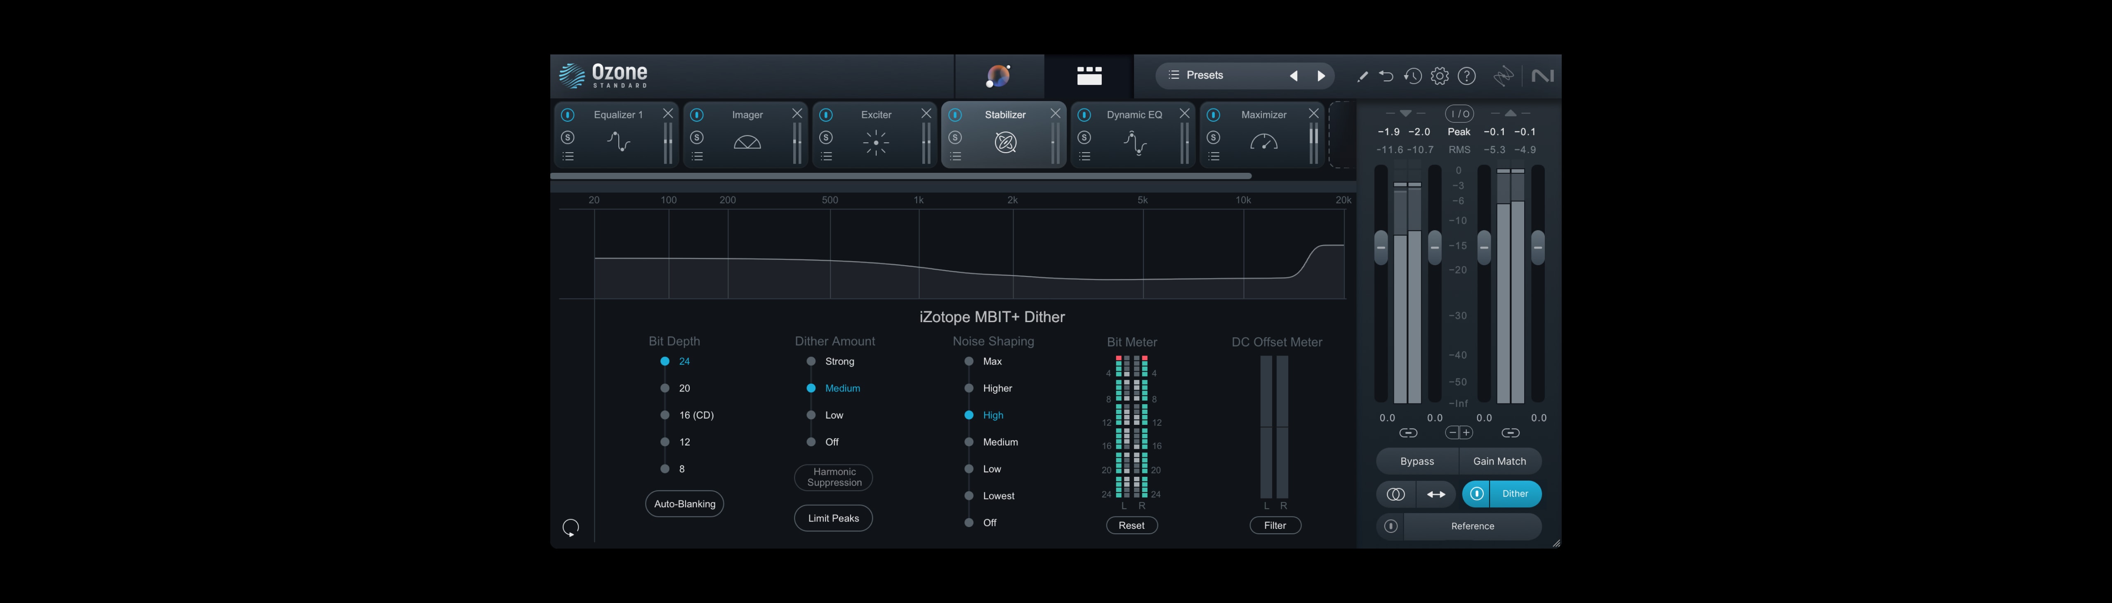Open settings gear icon
This screenshot has width=2112, height=603.
pos(1440,76)
